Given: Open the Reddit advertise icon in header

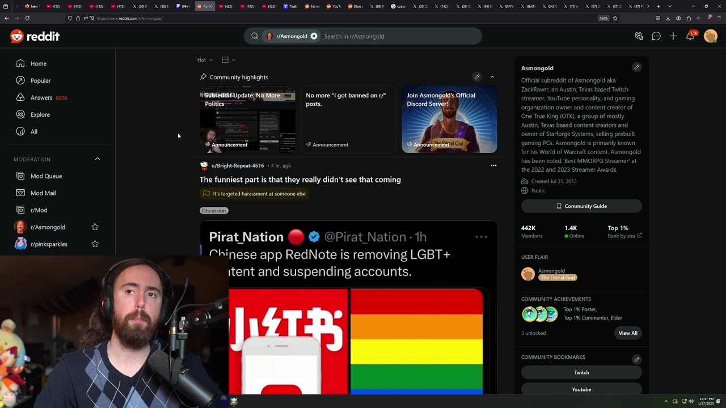Looking at the screenshot, I should pyautogui.click(x=639, y=36).
